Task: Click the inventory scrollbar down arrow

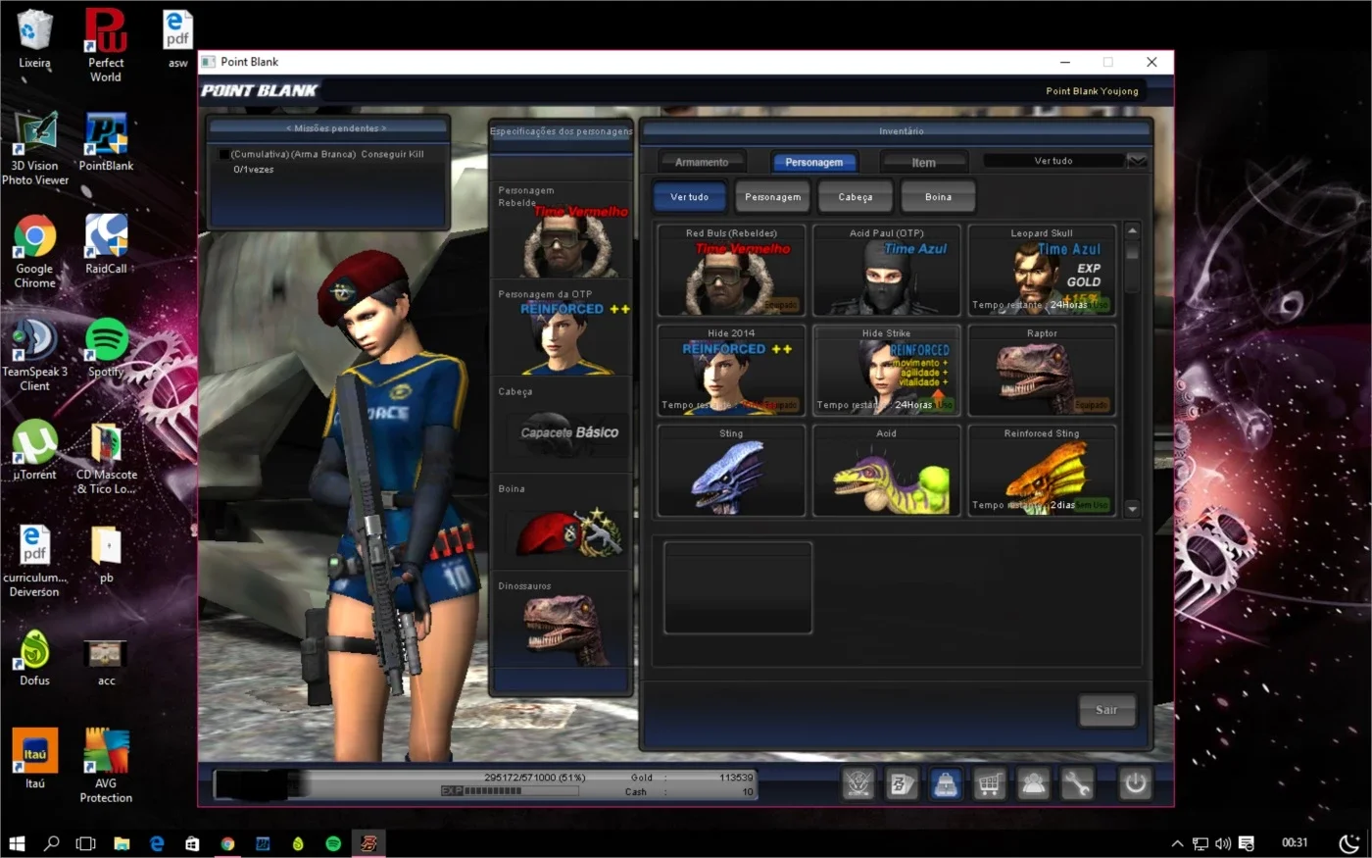Action: (x=1133, y=509)
